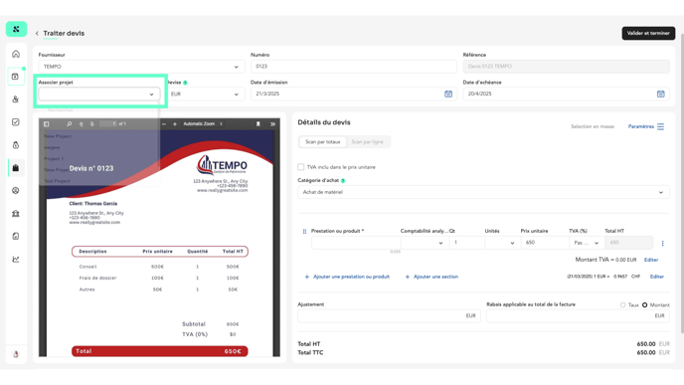Viewport: 684px width, 385px height.
Task: Open PDF viewer tools double-chevron menu
Action: (x=272, y=124)
